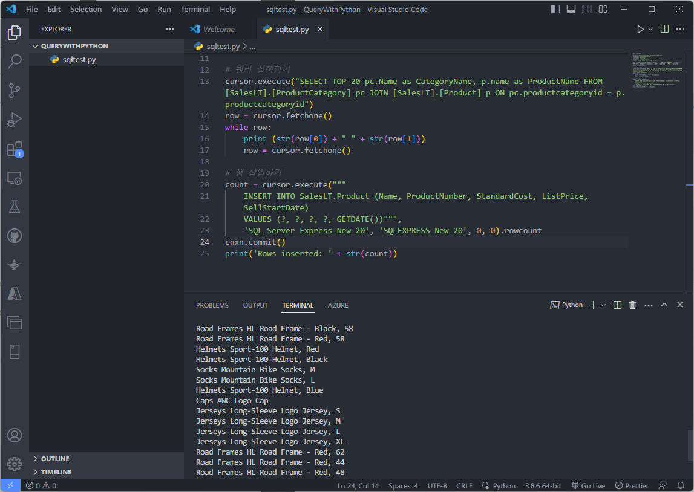694x492 pixels.
Task: Select the TERMINAL panel tab
Action: pos(298,305)
